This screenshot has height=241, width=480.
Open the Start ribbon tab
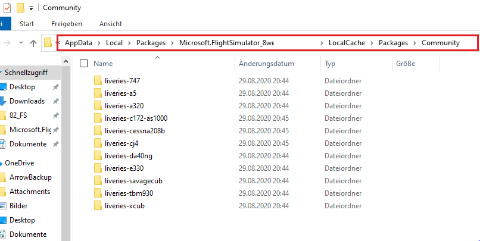pos(27,24)
